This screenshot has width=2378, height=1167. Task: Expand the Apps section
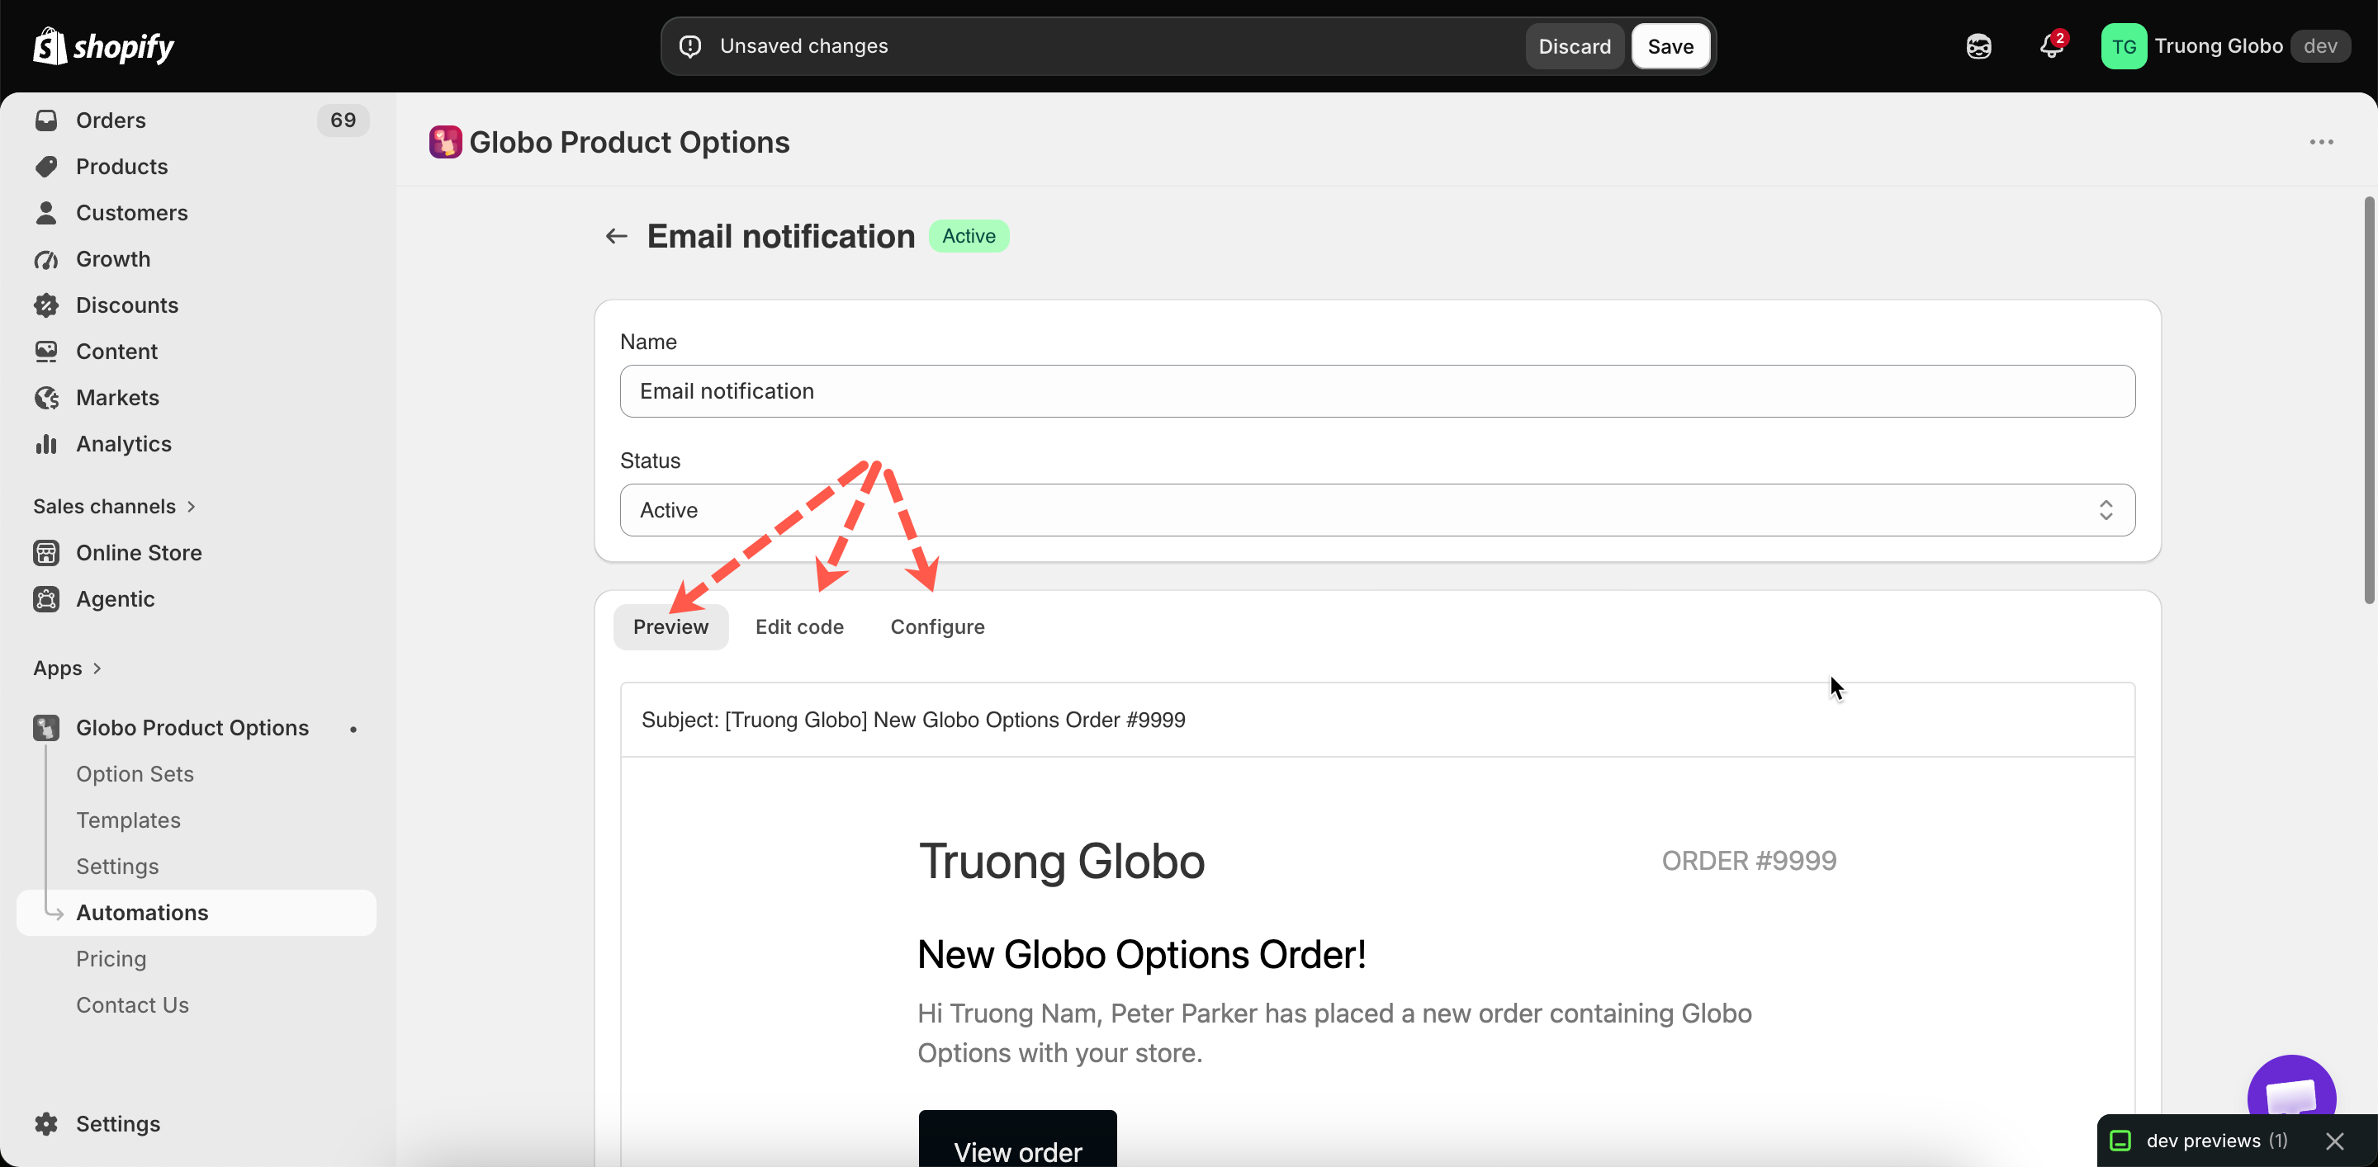[68, 668]
